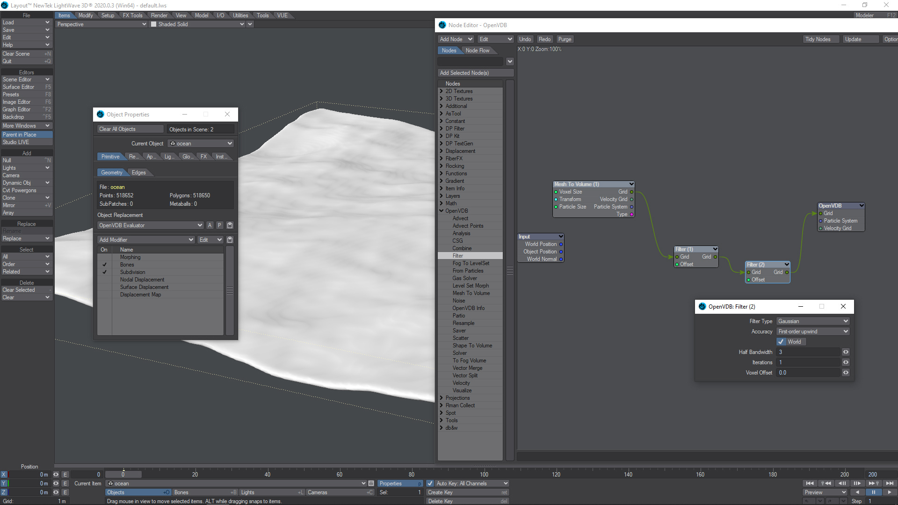This screenshot has height=505, width=898.
Task: Click X position envelope E button
Action: (x=65, y=475)
